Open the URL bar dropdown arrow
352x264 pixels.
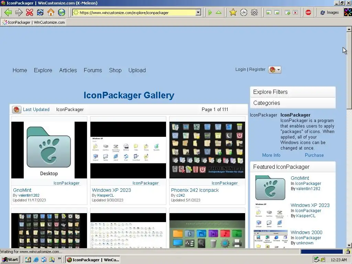click(198, 13)
